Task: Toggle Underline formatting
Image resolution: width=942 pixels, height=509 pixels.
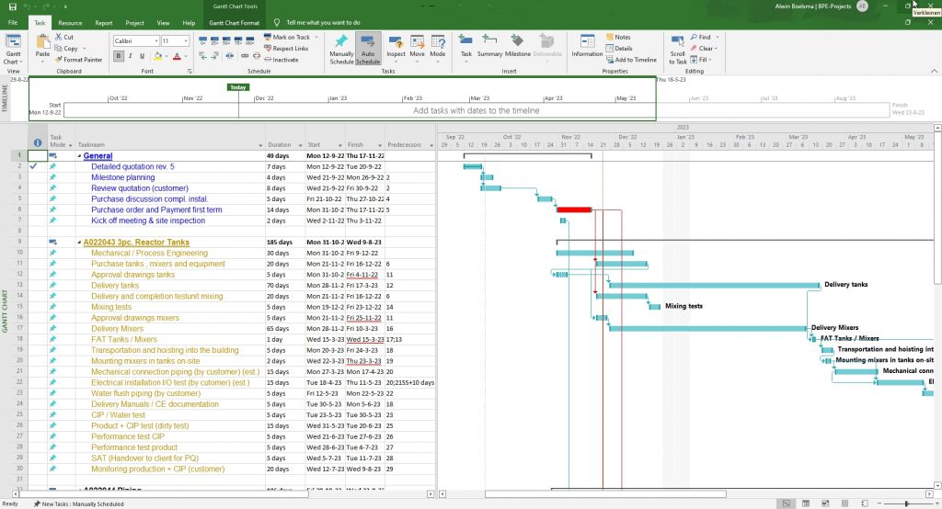Action: [143, 56]
